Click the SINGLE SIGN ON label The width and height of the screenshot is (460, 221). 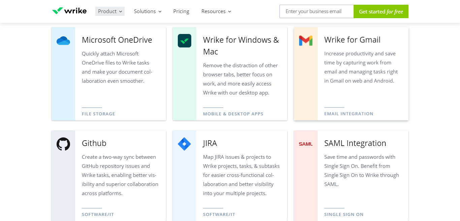coord(344,214)
